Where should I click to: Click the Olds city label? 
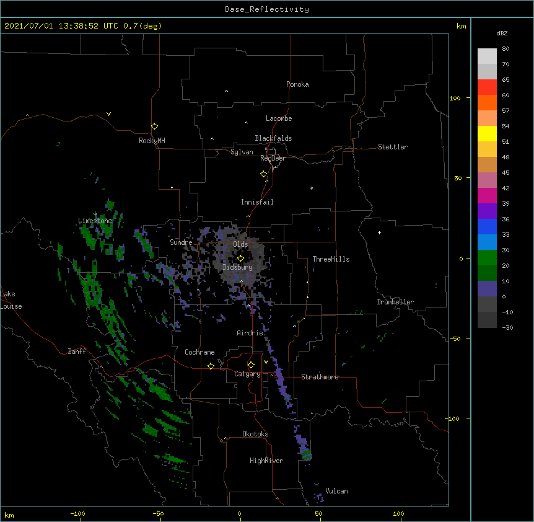click(240, 244)
